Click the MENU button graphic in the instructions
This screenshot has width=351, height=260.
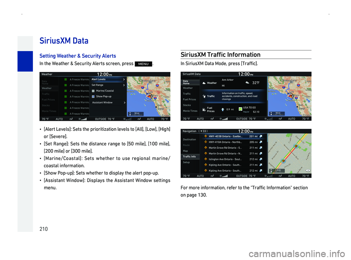point(143,64)
